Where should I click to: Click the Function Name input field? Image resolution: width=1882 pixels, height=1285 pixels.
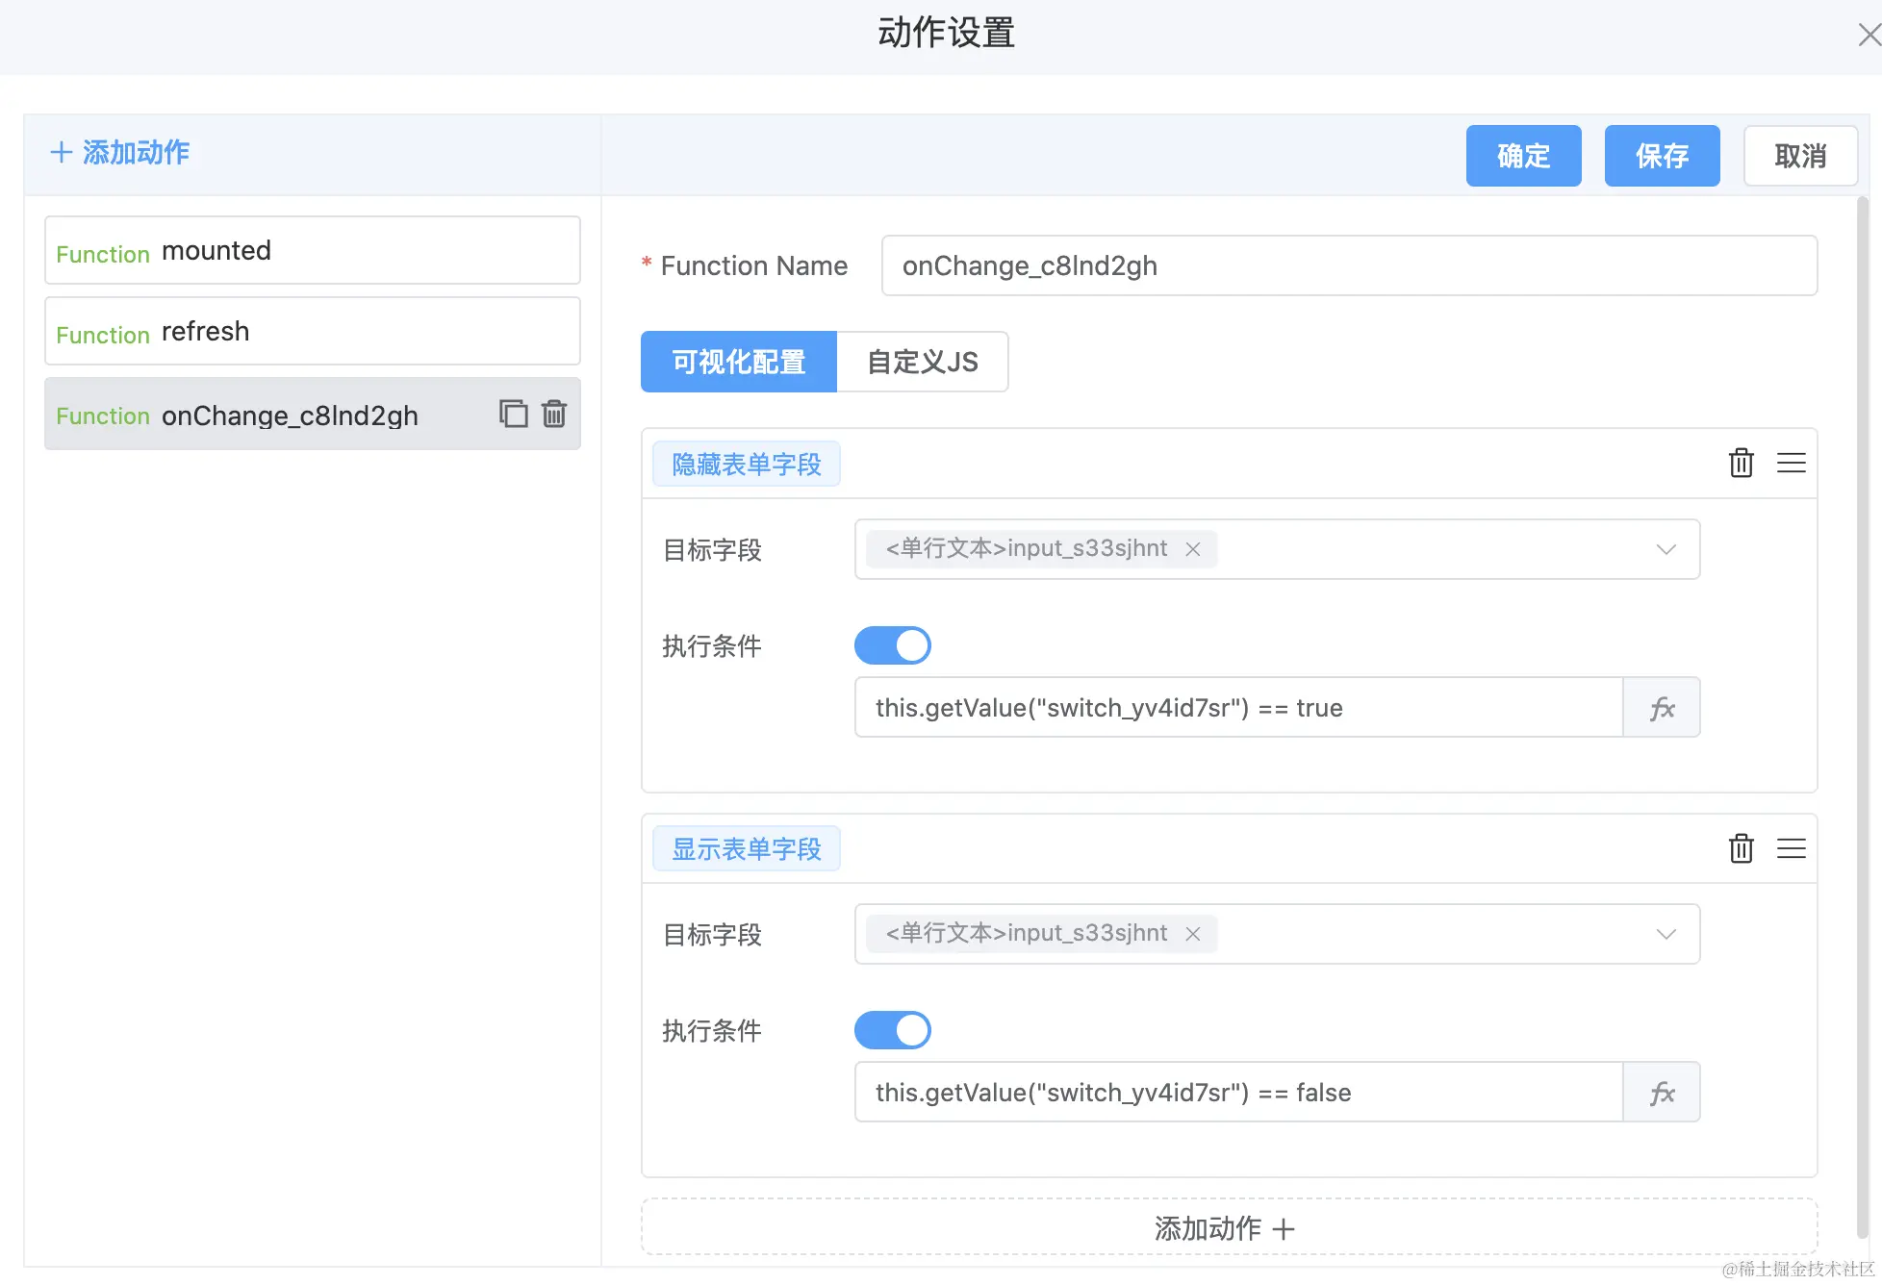[x=1348, y=265]
